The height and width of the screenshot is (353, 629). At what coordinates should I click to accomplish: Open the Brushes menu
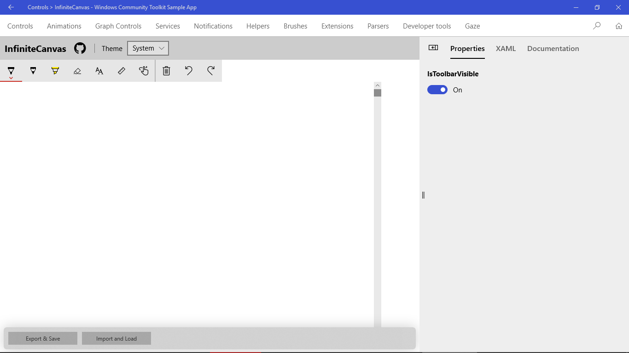pyautogui.click(x=296, y=26)
